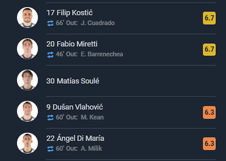The image size is (226, 161).
Task: Open Filip Kostić's player photo
Action: pyautogui.click(x=27, y=18)
